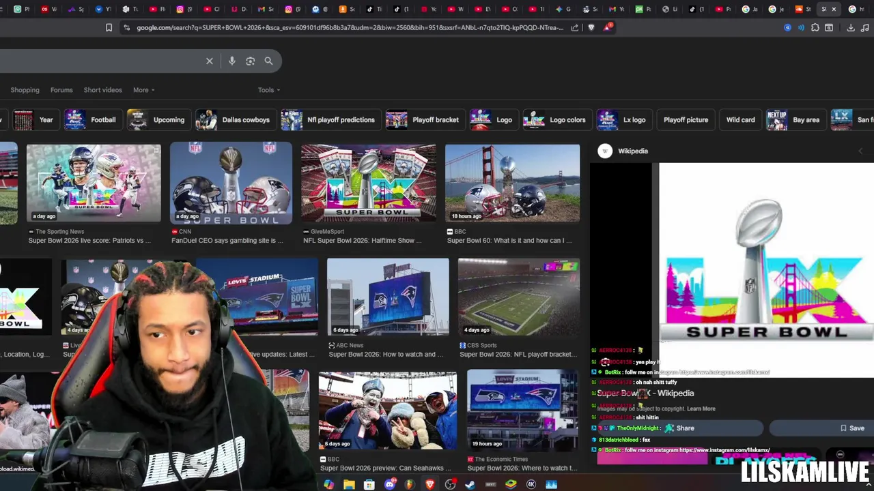The image size is (874, 491).
Task: Open Copilot from the taskbar
Action: 329,485
